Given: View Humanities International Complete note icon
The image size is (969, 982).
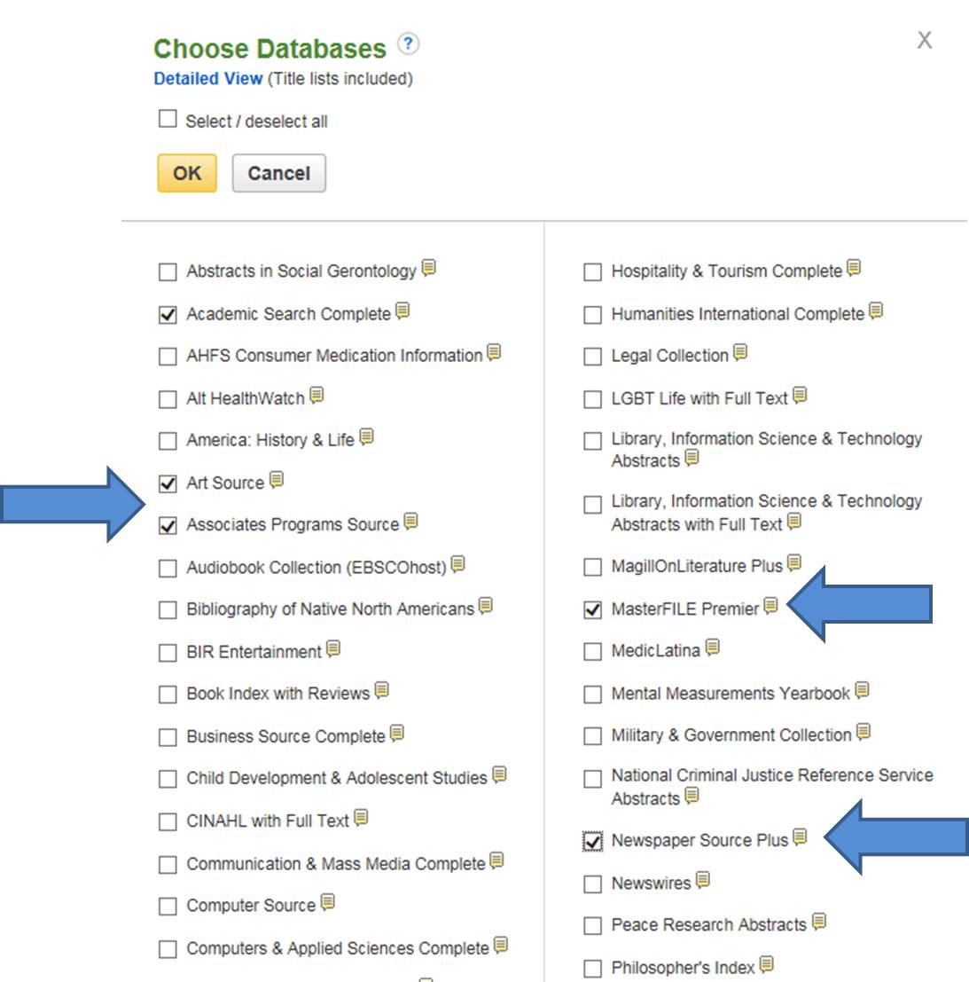Looking at the screenshot, I should (877, 310).
